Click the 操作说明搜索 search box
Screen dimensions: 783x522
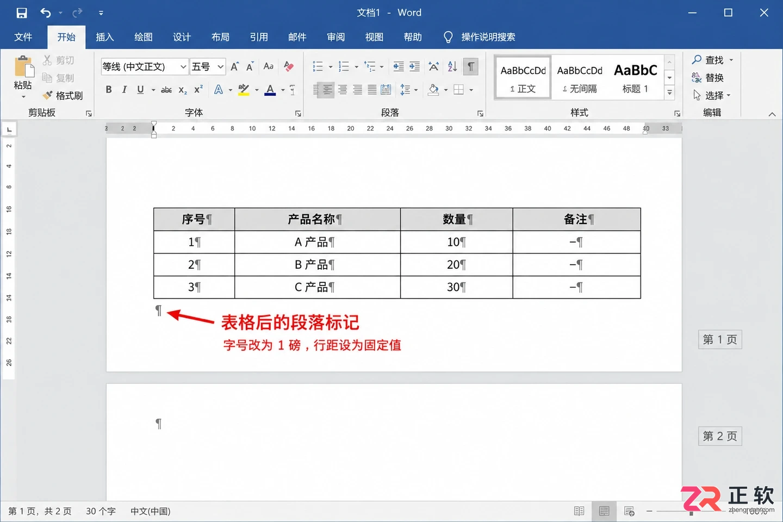[x=480, y=37]
